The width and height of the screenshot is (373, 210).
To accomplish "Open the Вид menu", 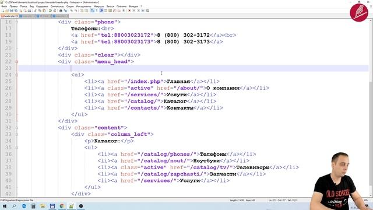I will [x=31, y=6].
